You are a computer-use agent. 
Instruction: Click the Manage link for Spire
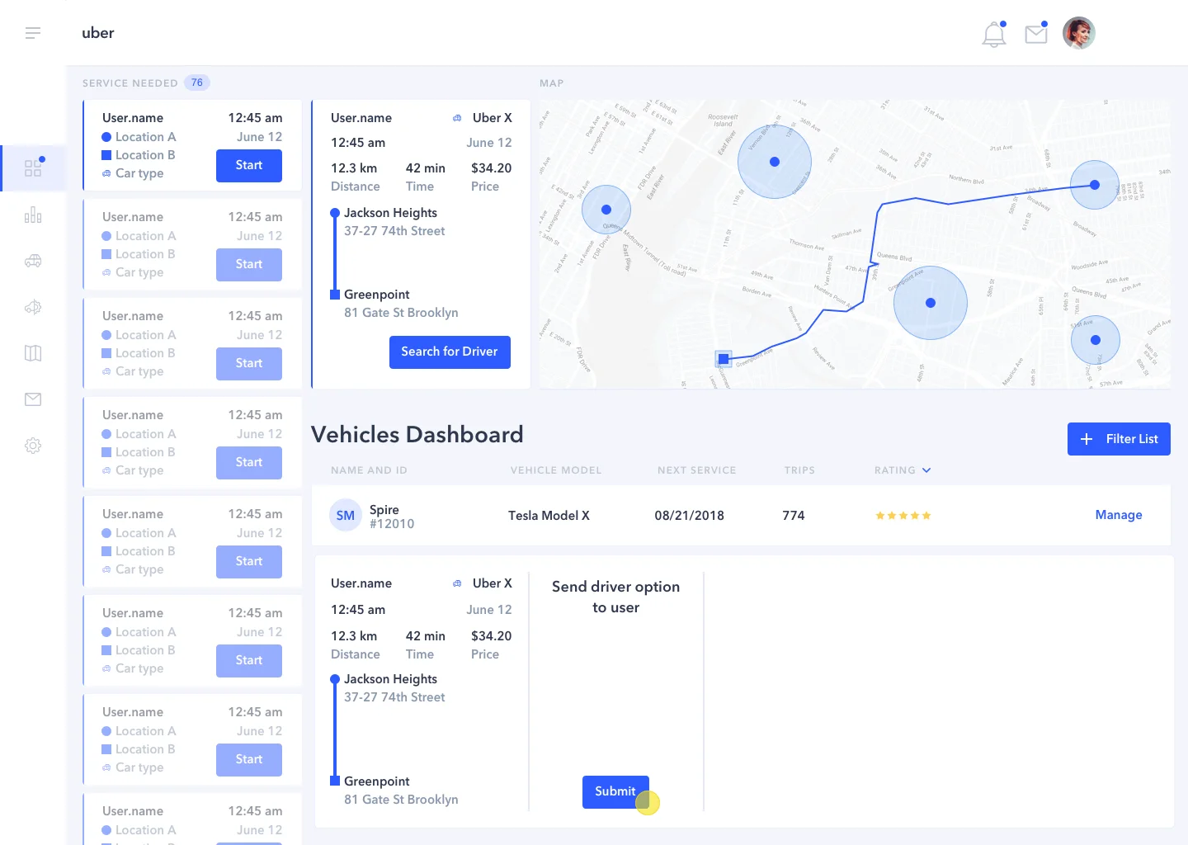1119,515
